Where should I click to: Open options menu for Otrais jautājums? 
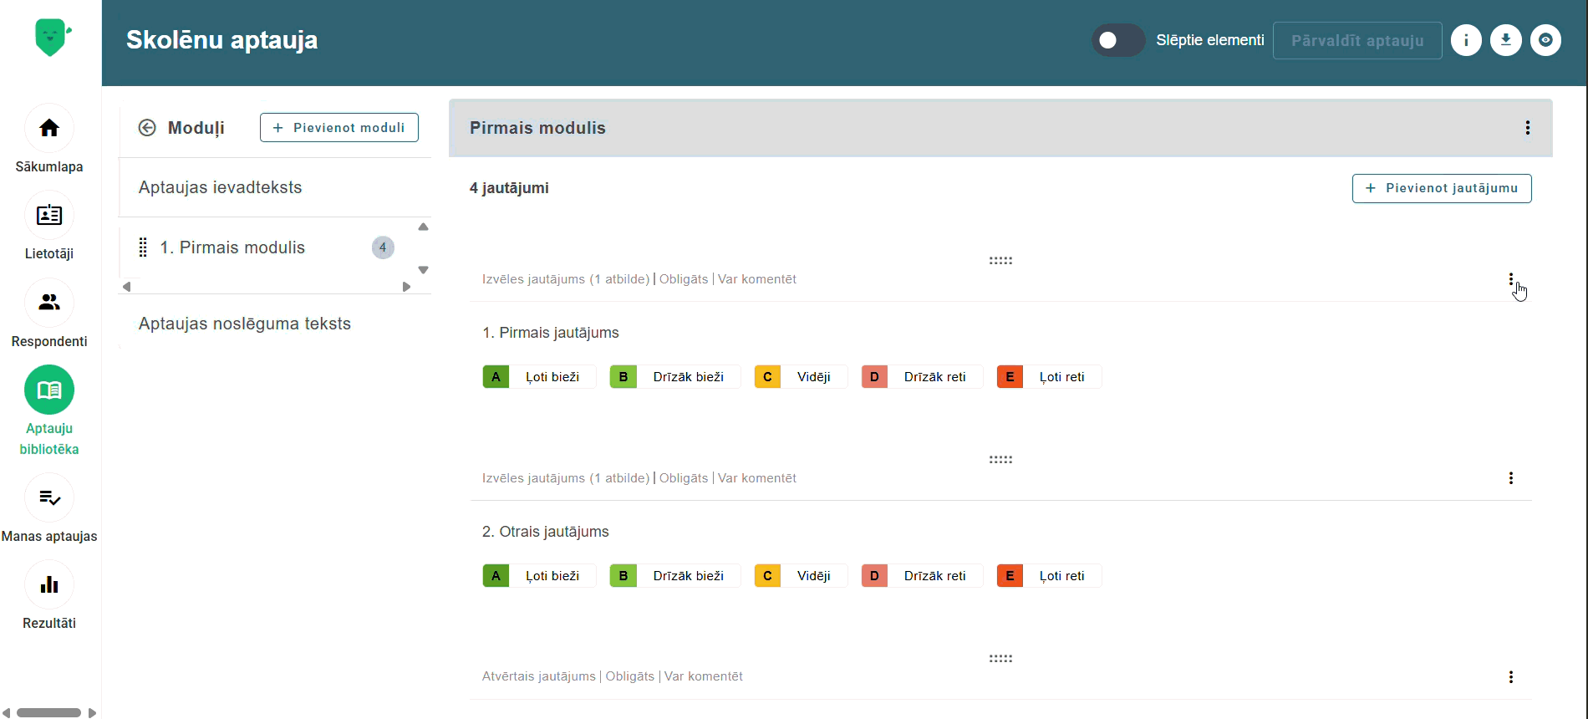pos(1511,478)
